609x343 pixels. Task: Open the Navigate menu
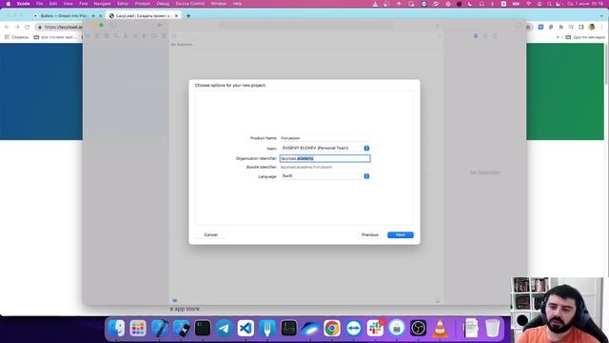(x=102, y=4)
